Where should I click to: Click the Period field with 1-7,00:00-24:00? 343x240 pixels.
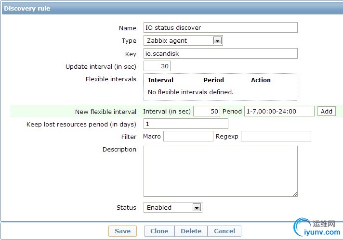click(279, 112)
